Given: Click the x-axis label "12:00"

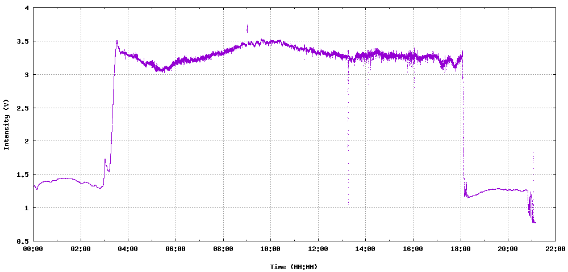Looking at the screenshot, I should [x=318, y=249].
